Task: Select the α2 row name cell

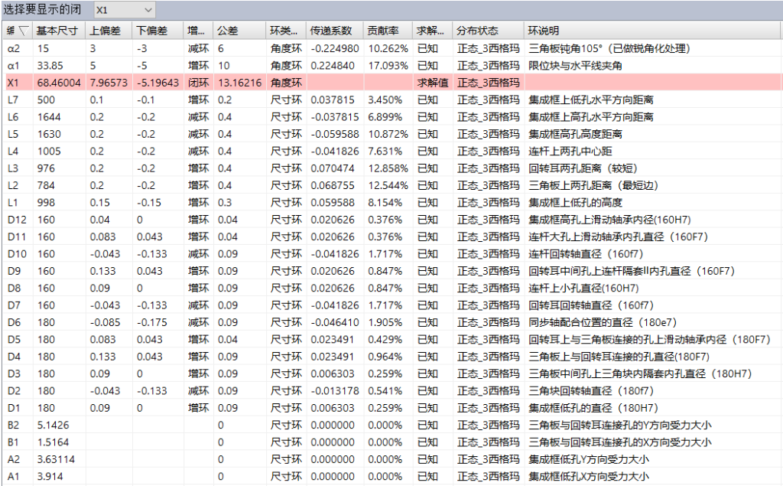Action: 17,48
